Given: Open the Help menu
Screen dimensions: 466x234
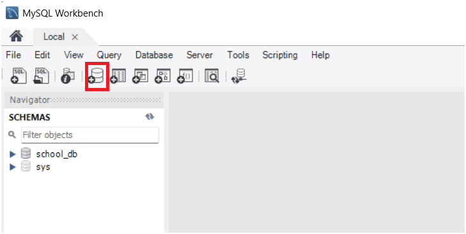Looking at the screenshot, I should (x=320, y=55).
